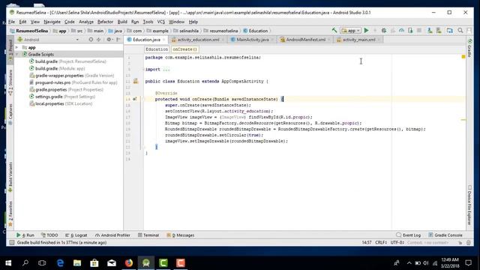Screen dimensions: 480x270
Task: Click the Make Project hammer icon
Action: pyautogui.click(x=334, y=31)
